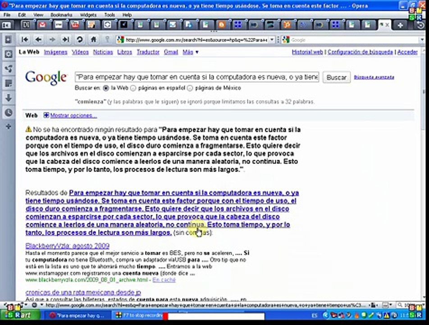This screenshot has width=429, height=325.
Task: Click the Google search query input field
Action: click(197, 77)
